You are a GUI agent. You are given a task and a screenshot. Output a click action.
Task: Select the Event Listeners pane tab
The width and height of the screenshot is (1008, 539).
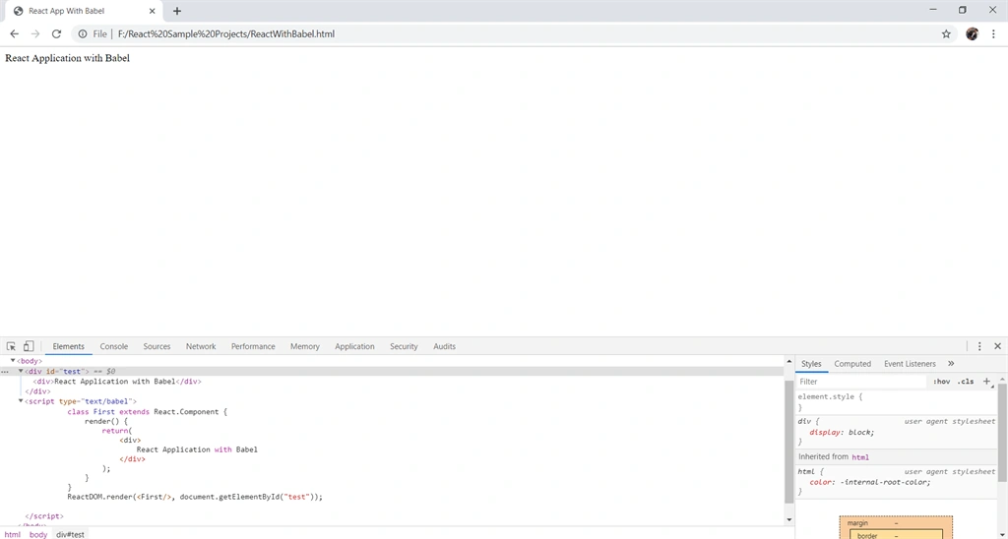[910, 364]
